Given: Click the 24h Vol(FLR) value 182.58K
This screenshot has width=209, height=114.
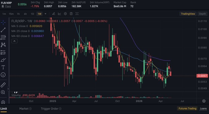Looking at the screenshot, I should pos(76,6).
